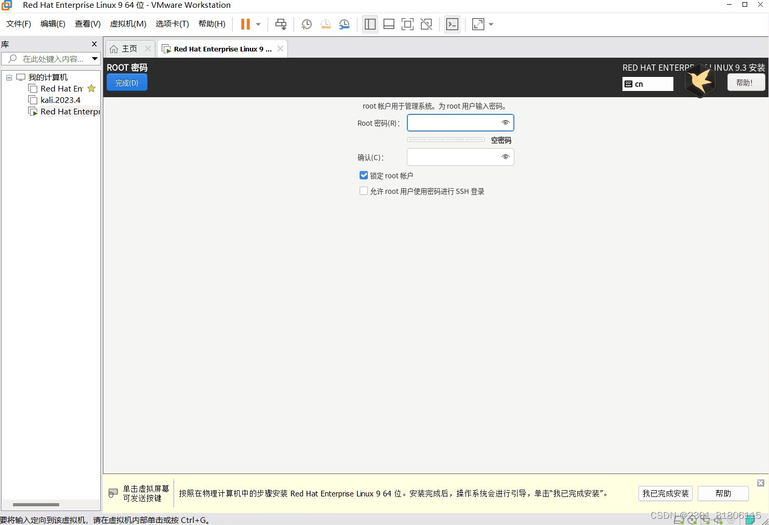Viewport: 769px width, 525px height.
Task: Close the 主页 tab
Action: coord(148,48)
